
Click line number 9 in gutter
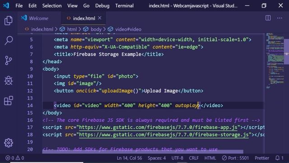click(31, 69)
